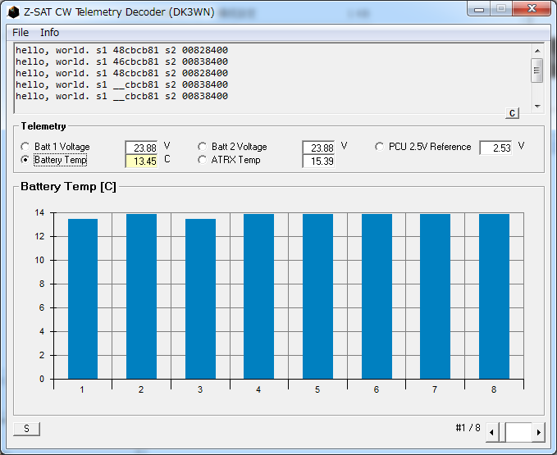Click the ATRX Temp value field 15.39
Viewport: 557px width, 455px height.
tap(318, 162)
